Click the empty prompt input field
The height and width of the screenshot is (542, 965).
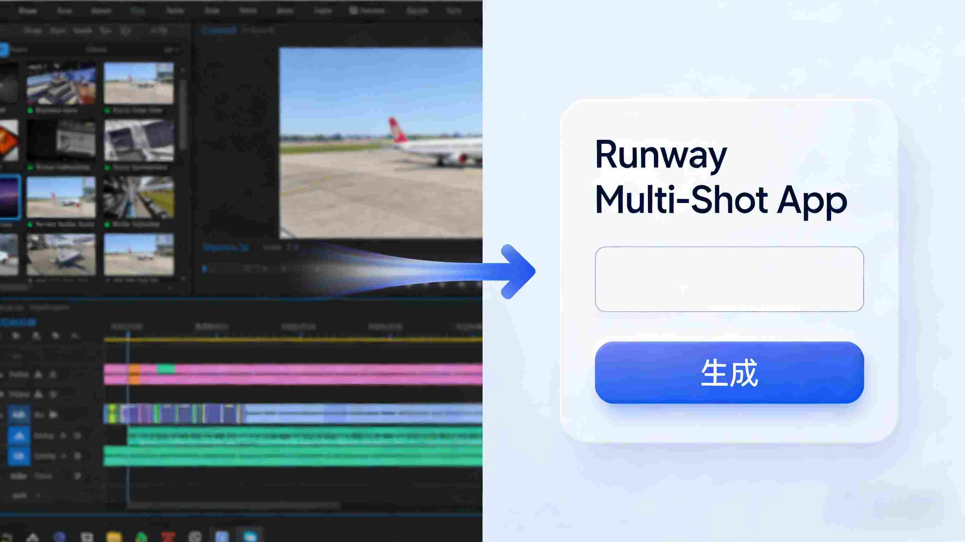[729, 279]
